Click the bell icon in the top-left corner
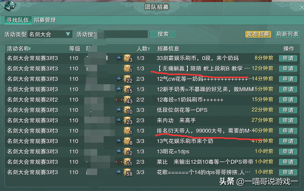Image resolution: width=304 pixels, height=191 pixels. 9,6
